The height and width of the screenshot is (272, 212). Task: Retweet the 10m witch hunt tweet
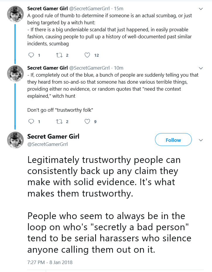click(x=59, y=121)
